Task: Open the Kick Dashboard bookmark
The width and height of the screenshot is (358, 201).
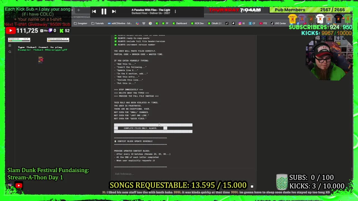Action: [x=180, y=23]
